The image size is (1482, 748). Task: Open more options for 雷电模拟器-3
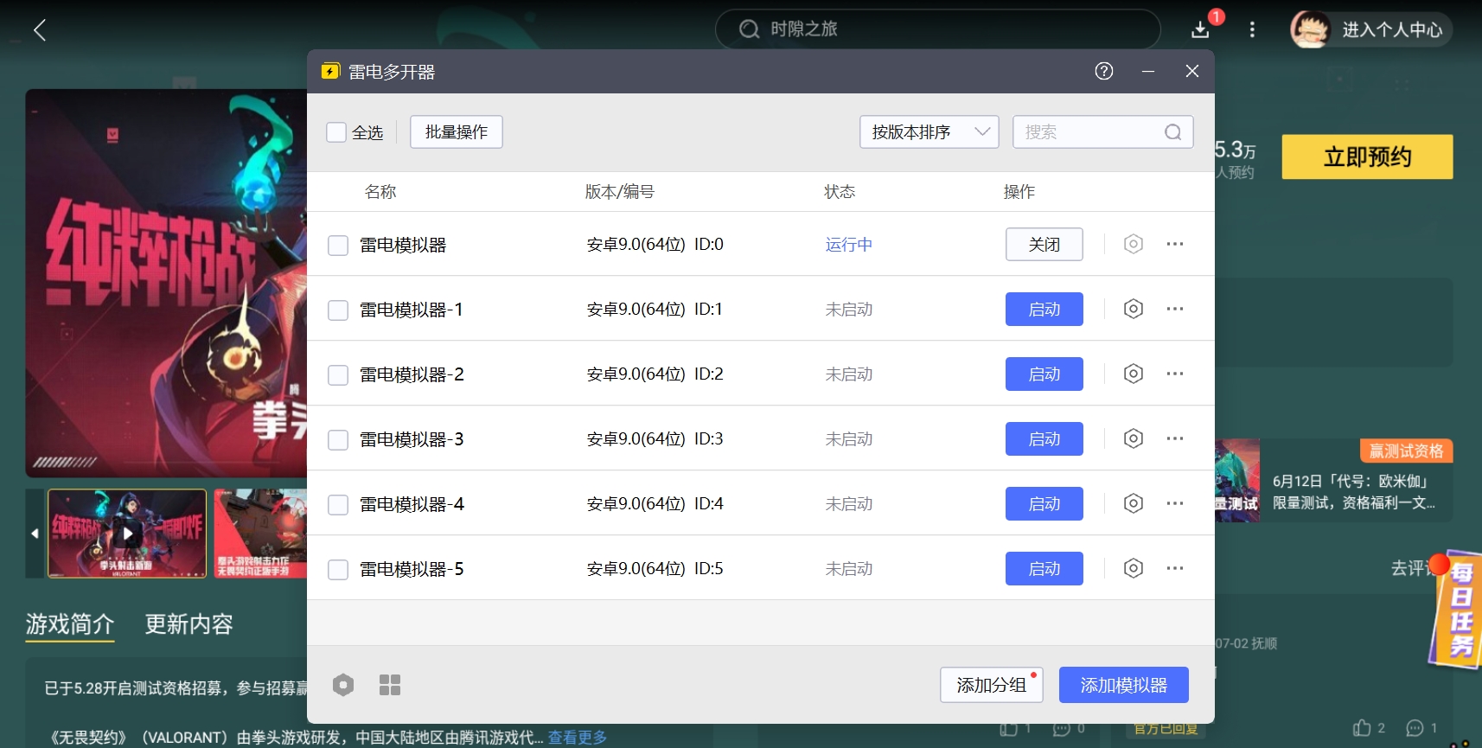(1174, 438)
